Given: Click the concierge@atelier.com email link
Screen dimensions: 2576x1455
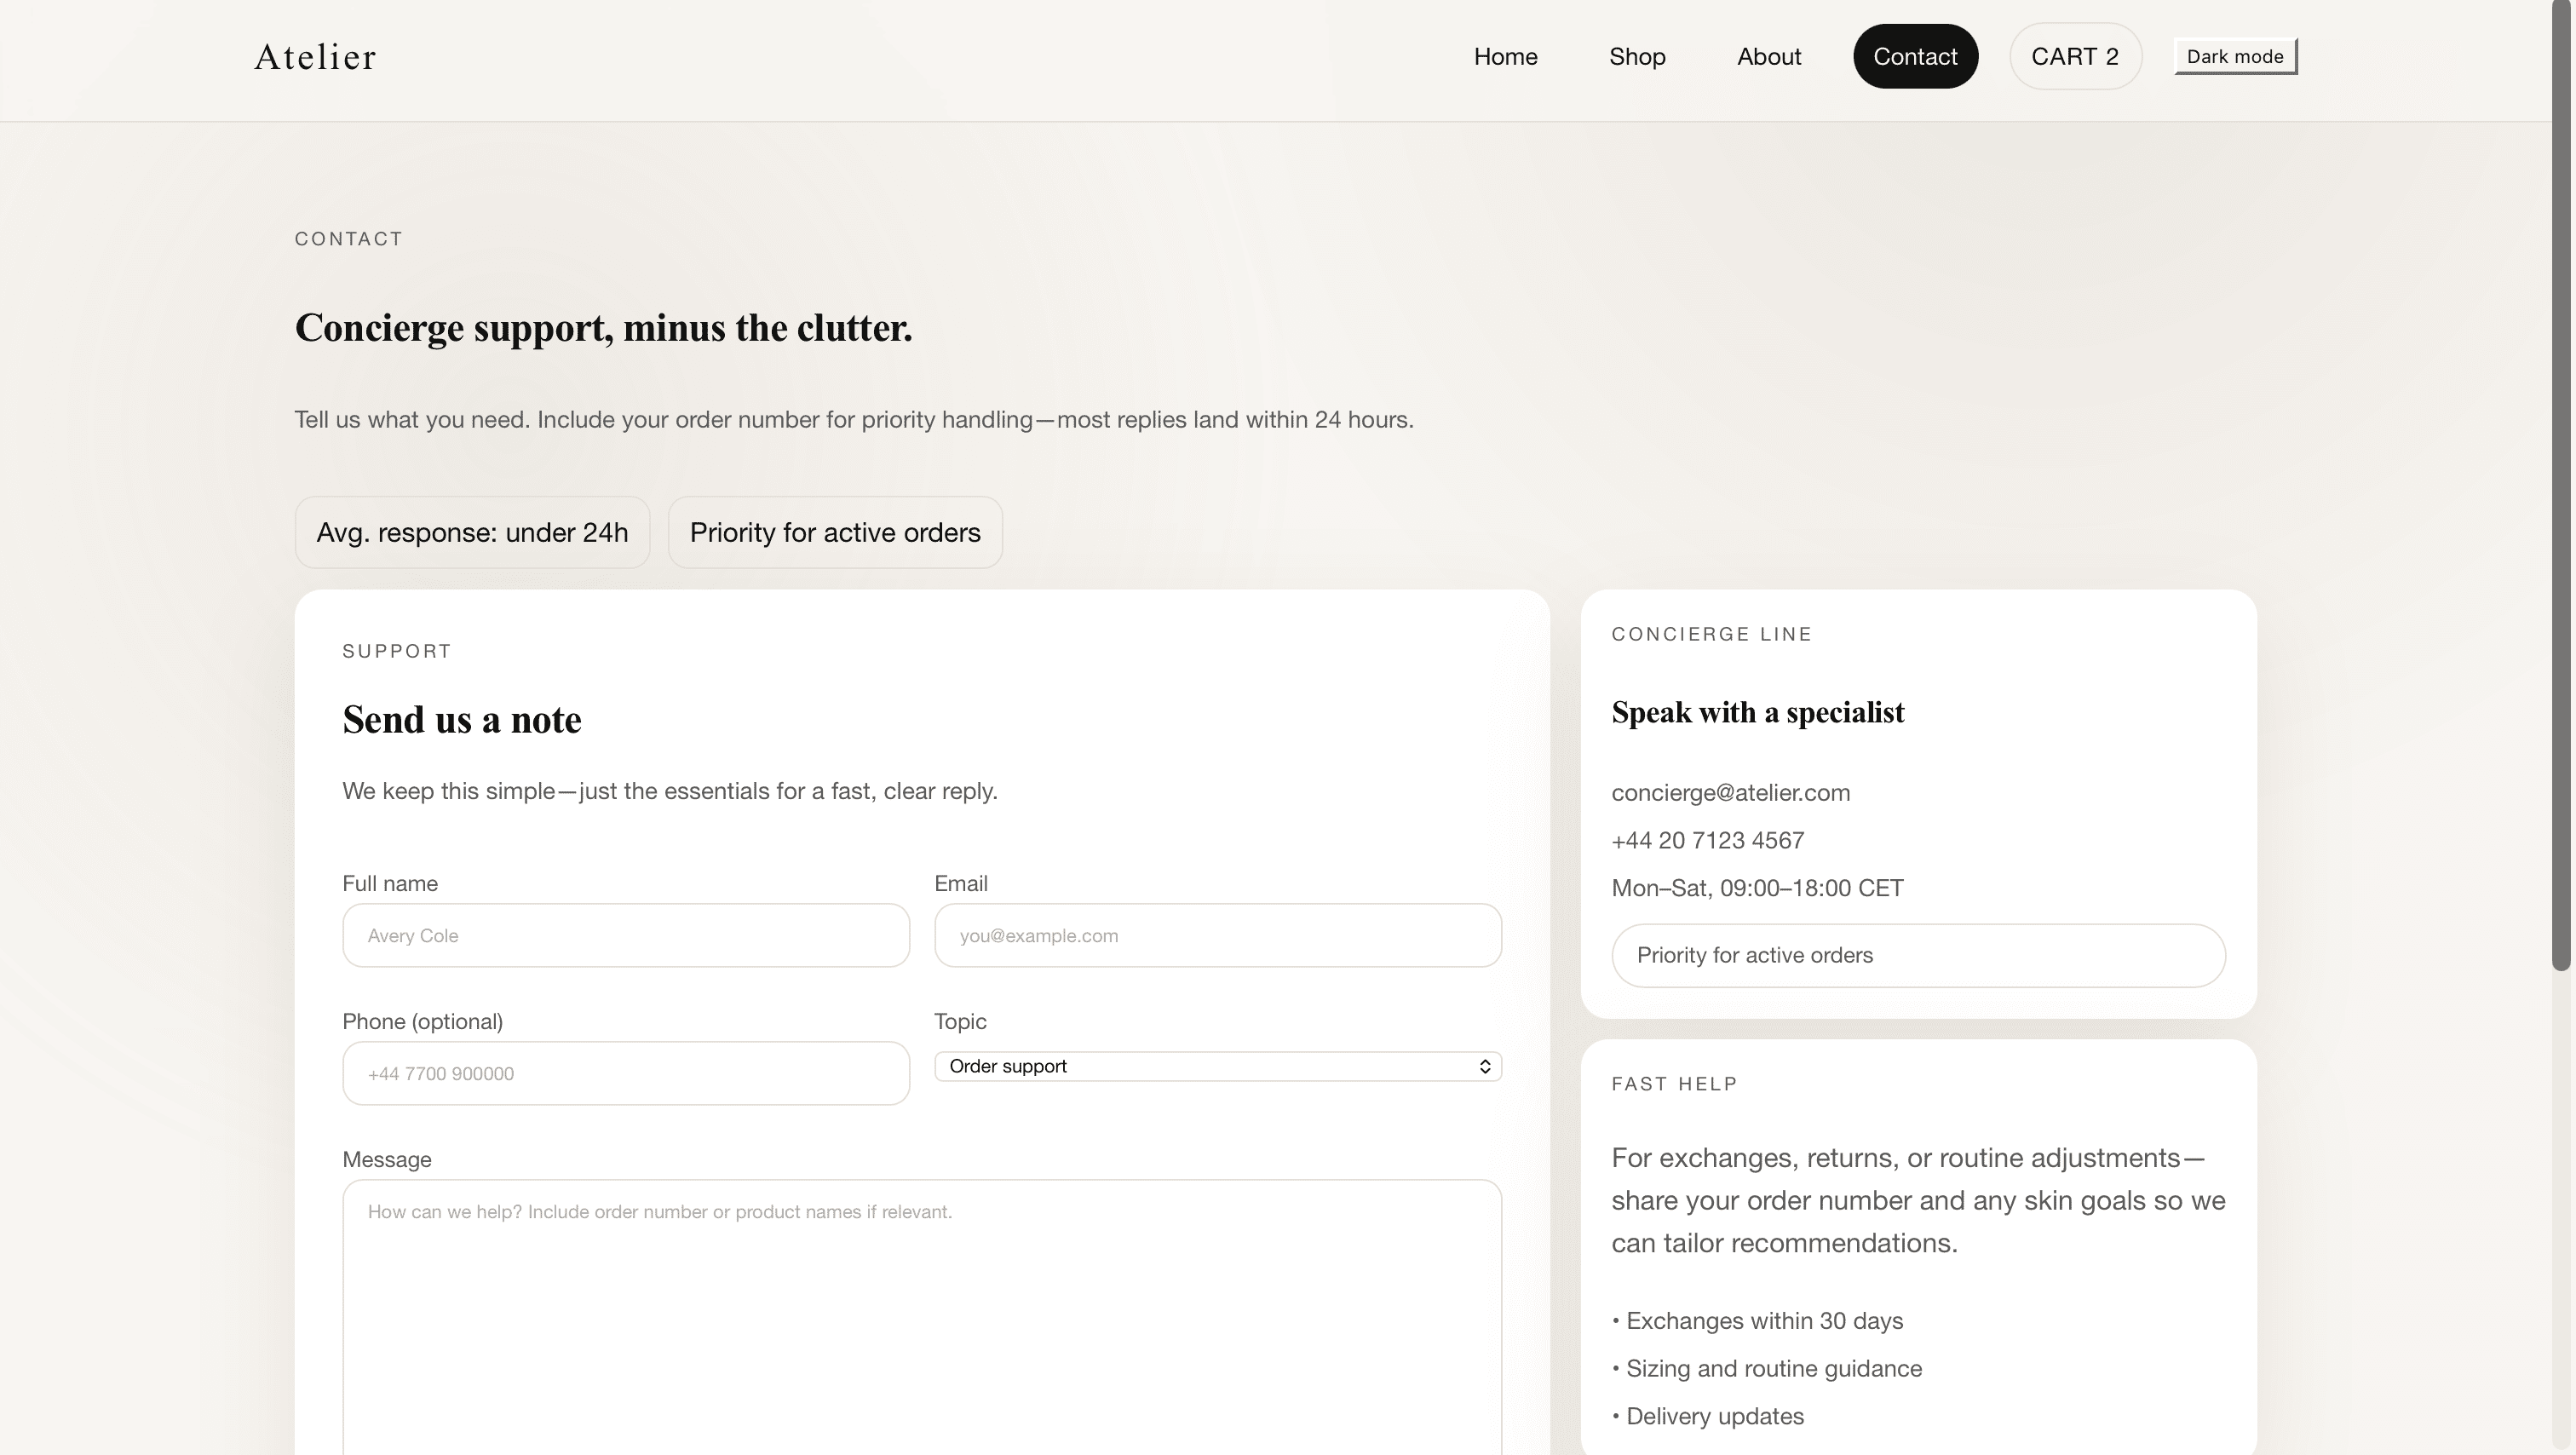Looking at the screenshot, I should pos(1731,792).
